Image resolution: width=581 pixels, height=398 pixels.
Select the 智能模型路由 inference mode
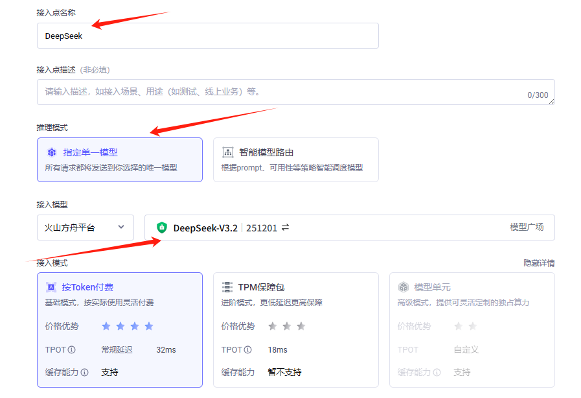[296, 160]
